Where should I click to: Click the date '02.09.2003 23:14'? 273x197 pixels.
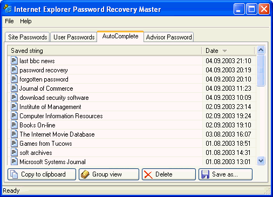point(228,107)
